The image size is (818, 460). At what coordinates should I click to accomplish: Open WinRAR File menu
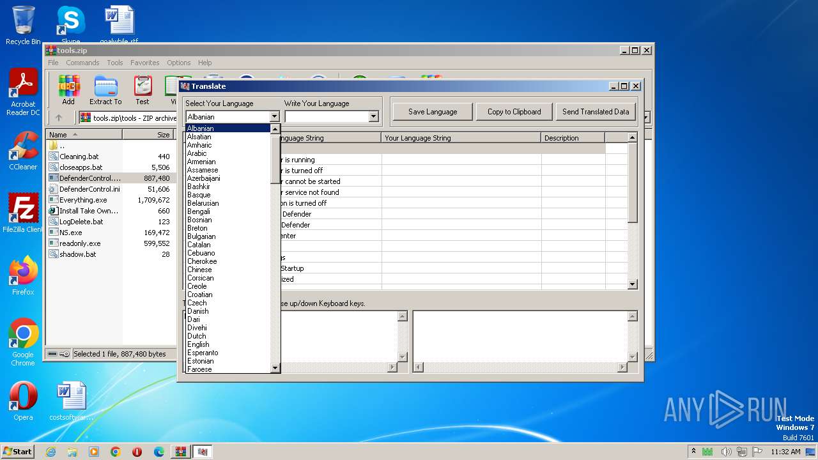(53, 63)
